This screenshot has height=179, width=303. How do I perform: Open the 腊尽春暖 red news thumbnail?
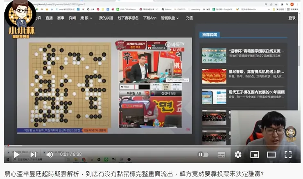(x=214, y=76)
